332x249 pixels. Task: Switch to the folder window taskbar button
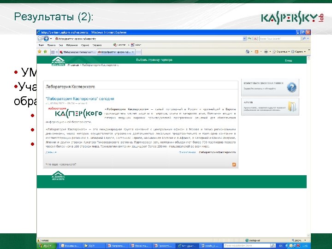(93, 246)
